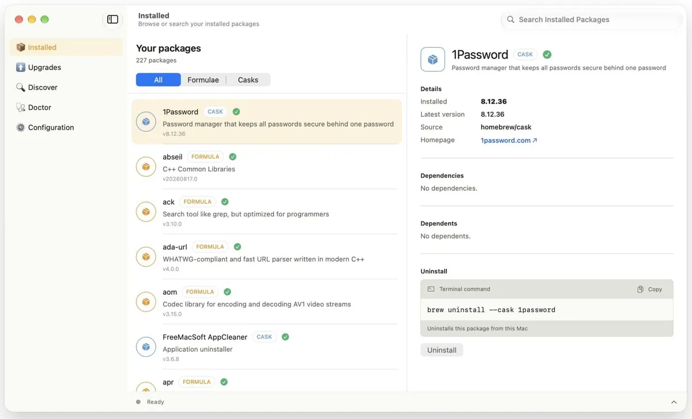Click the green checkmark beside abseil
Viewport: 692px width, 419px height.
pyautogui.click(x=232, y=157)
